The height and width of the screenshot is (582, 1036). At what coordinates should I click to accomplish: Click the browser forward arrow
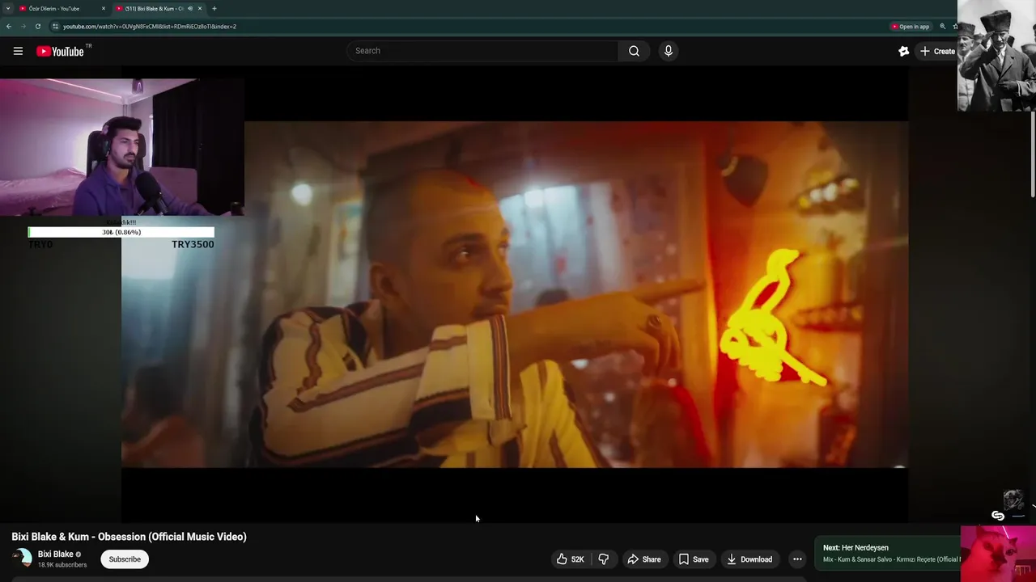tap(23, 26)
